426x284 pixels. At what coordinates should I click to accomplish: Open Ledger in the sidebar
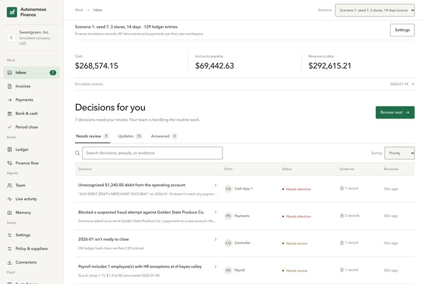pos(32,150)
